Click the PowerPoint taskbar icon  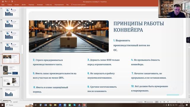click(84, 105)
